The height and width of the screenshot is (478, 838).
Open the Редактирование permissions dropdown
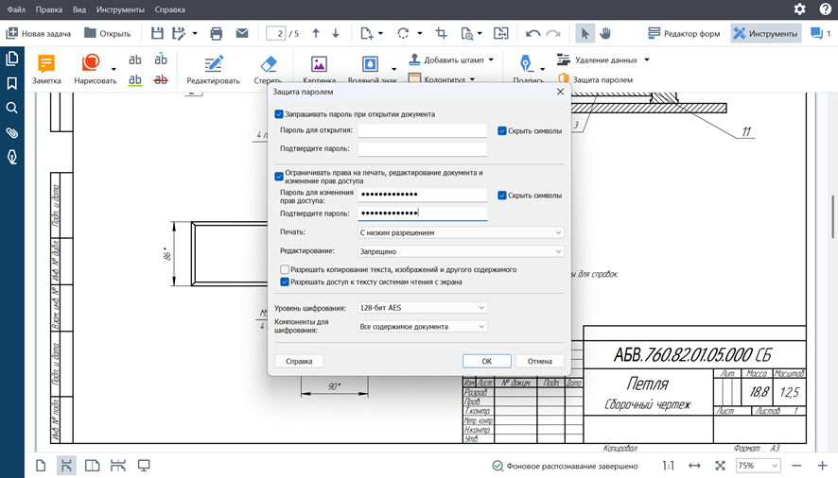(461, 252)
